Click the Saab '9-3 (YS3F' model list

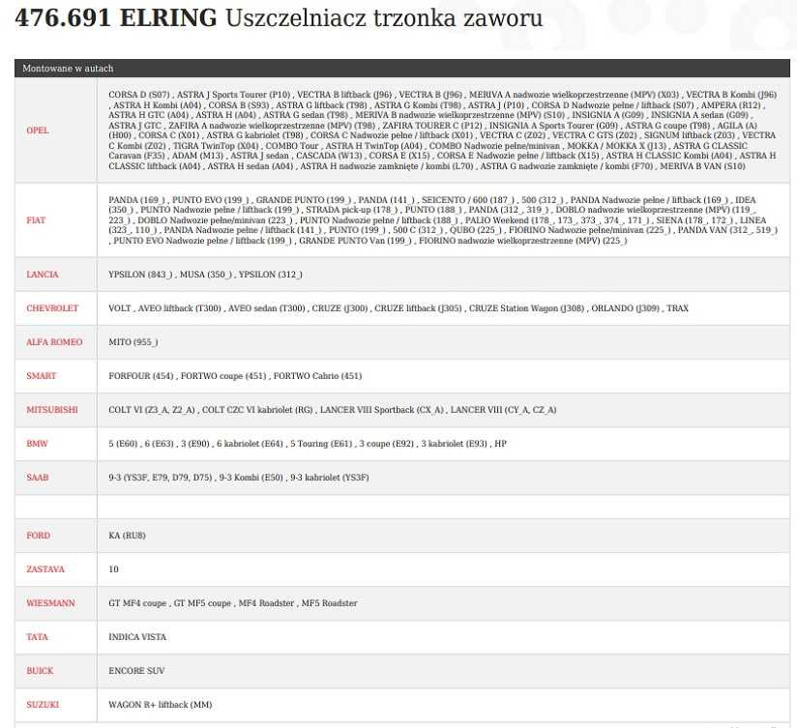(239, 478)
